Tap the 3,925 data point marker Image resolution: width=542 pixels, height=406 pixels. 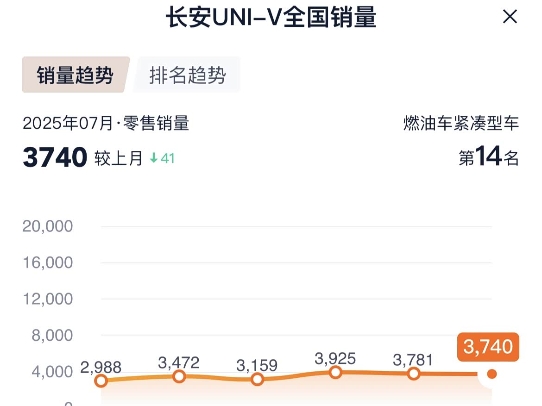tap(335, 372)
